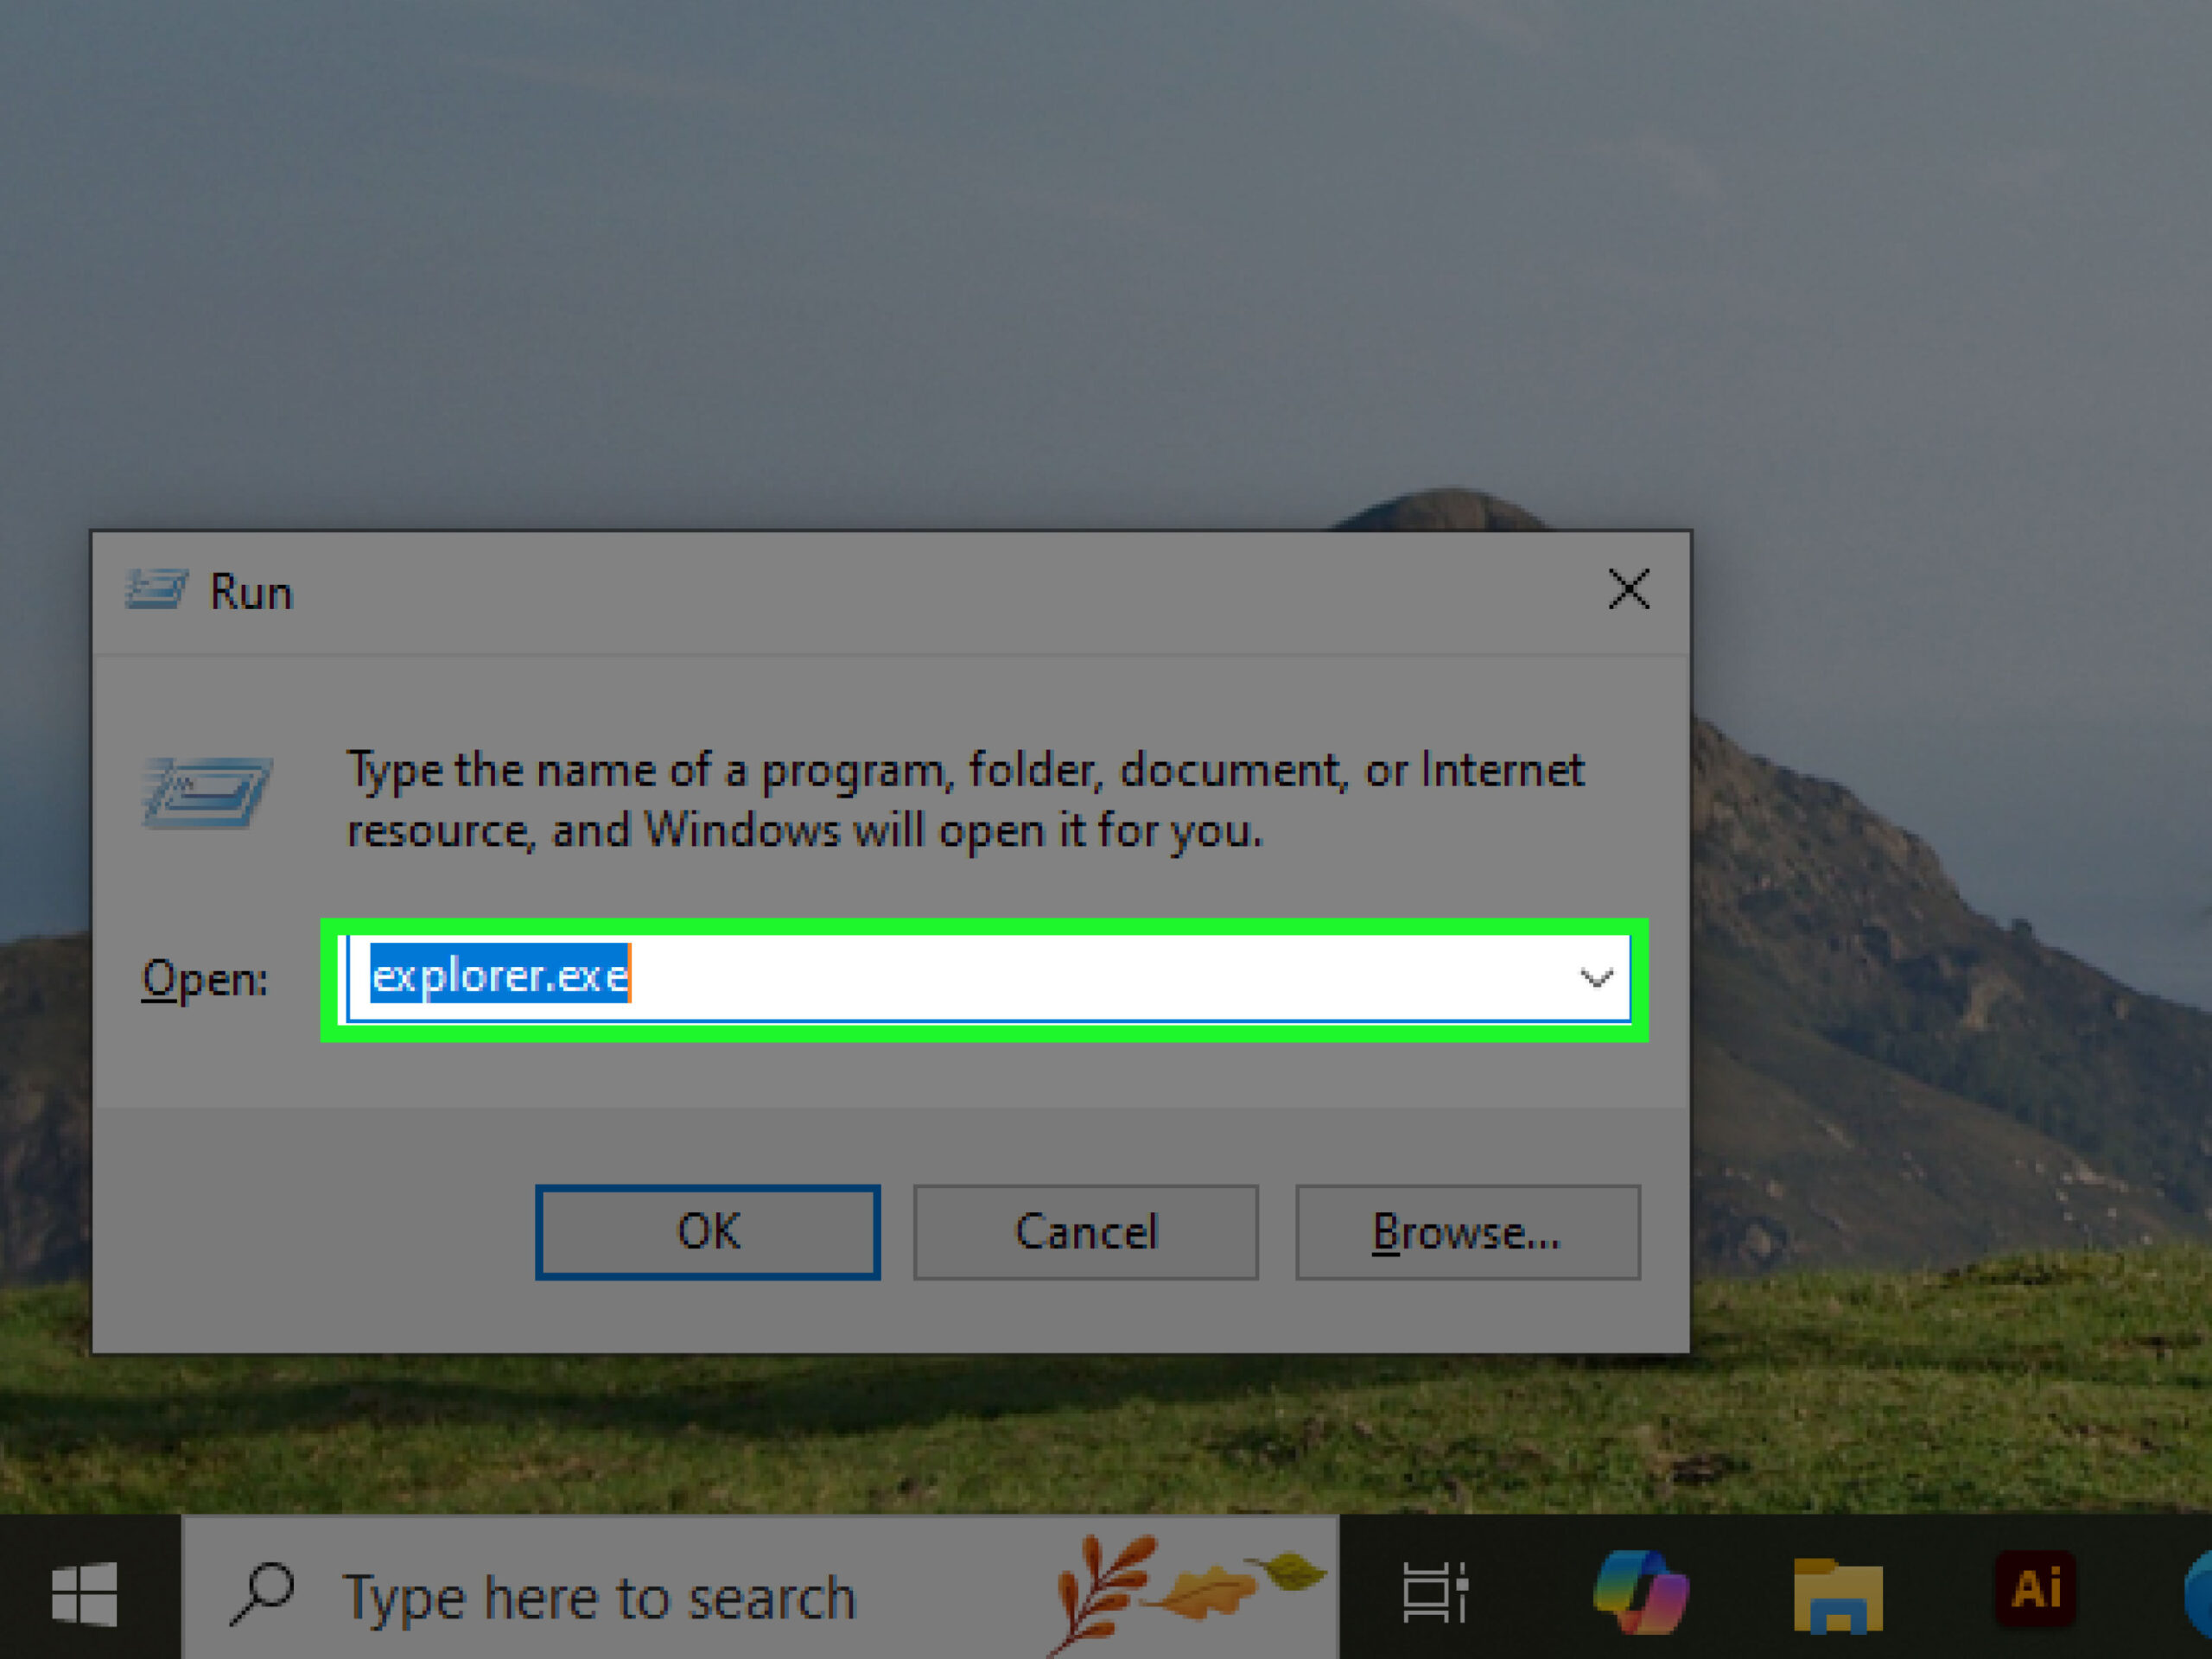The image size is (2212, 1659).
Task: Click the magnifier icon in taskbar search
Action: 262,1594
